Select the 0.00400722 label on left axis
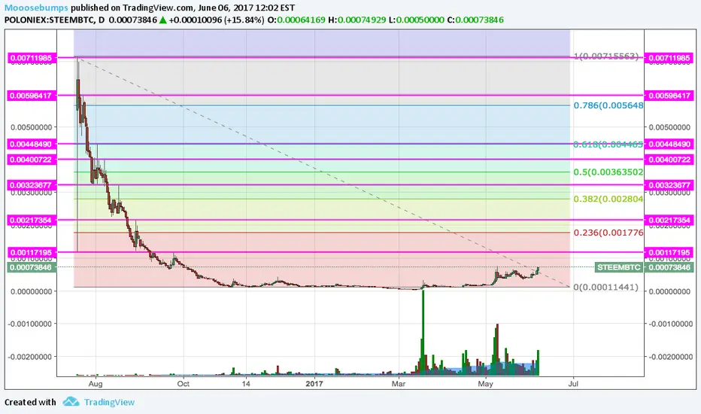 [32, 160]
